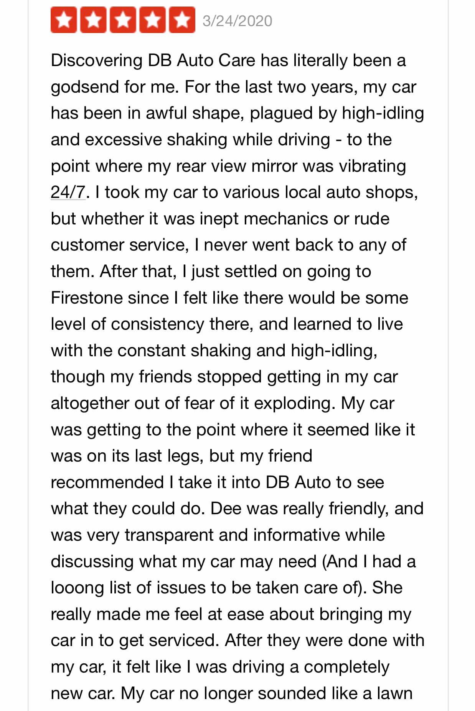The image size is (475, 711).
Task: Click the word "Discovering" at review start
Action: click(x=96, y=61)
